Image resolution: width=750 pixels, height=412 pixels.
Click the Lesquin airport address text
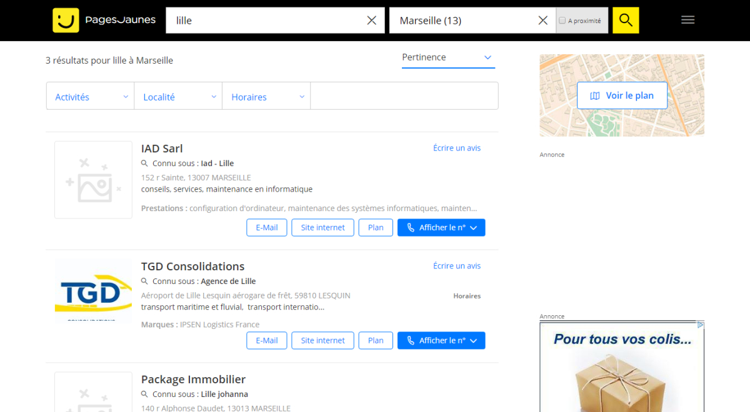point(246,296)
